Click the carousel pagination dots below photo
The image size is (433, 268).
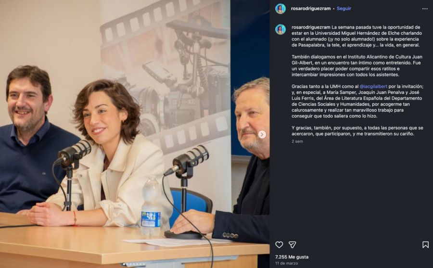[x=134, y=265]
